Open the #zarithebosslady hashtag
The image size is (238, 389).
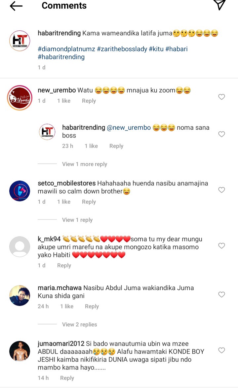pos(122,49)
